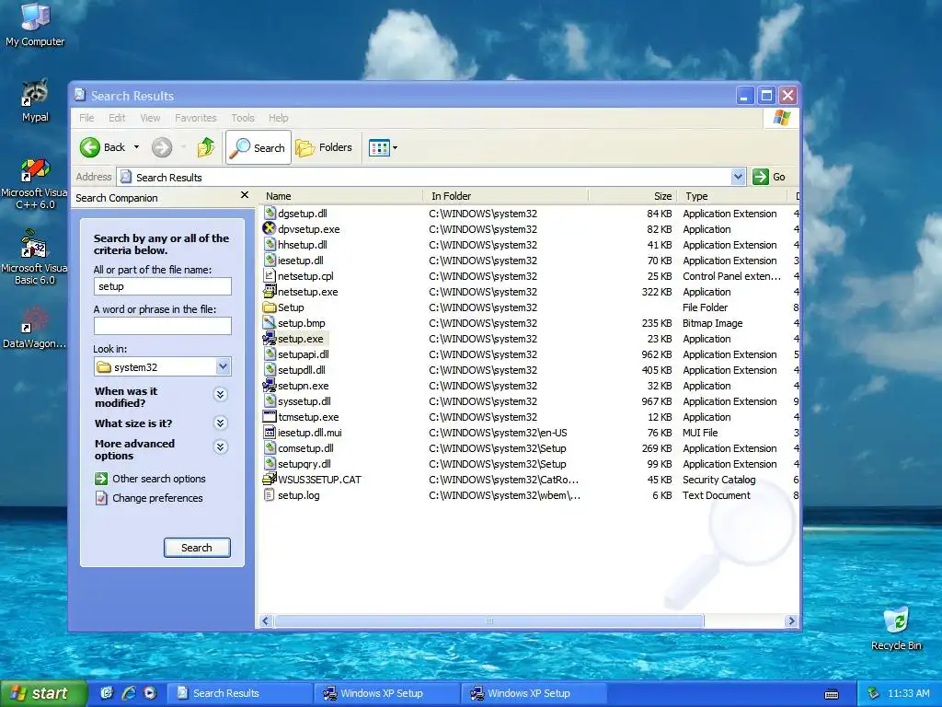Sort by the Type column header

(x=732, y=196)
